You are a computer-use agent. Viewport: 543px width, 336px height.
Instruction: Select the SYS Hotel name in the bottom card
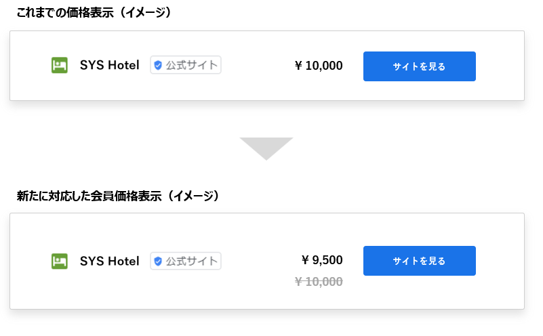pyautogui.click(x=109, y=261)
